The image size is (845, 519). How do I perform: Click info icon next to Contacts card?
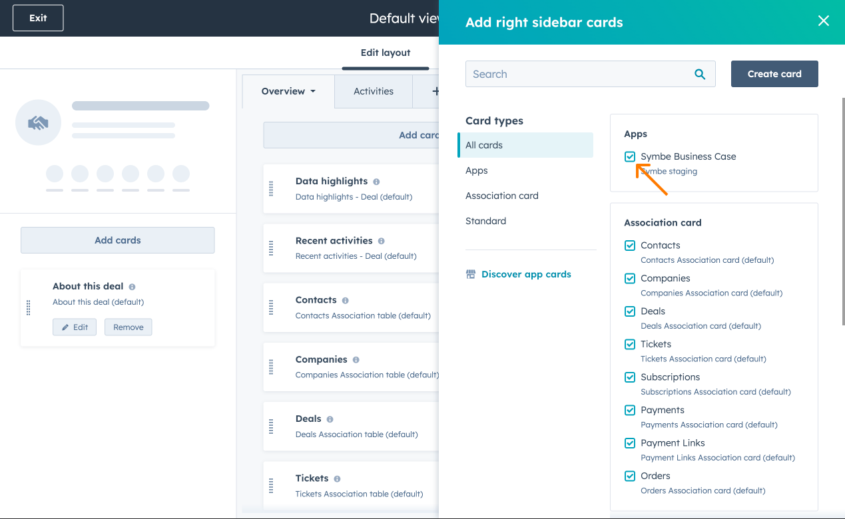pos(345,301)
